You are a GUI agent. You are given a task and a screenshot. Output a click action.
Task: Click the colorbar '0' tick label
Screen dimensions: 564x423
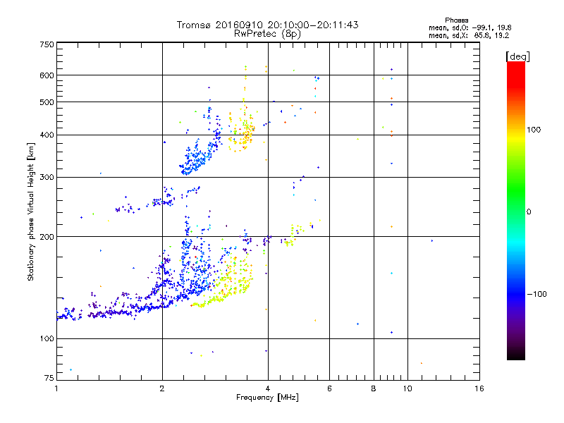[529, 212]
